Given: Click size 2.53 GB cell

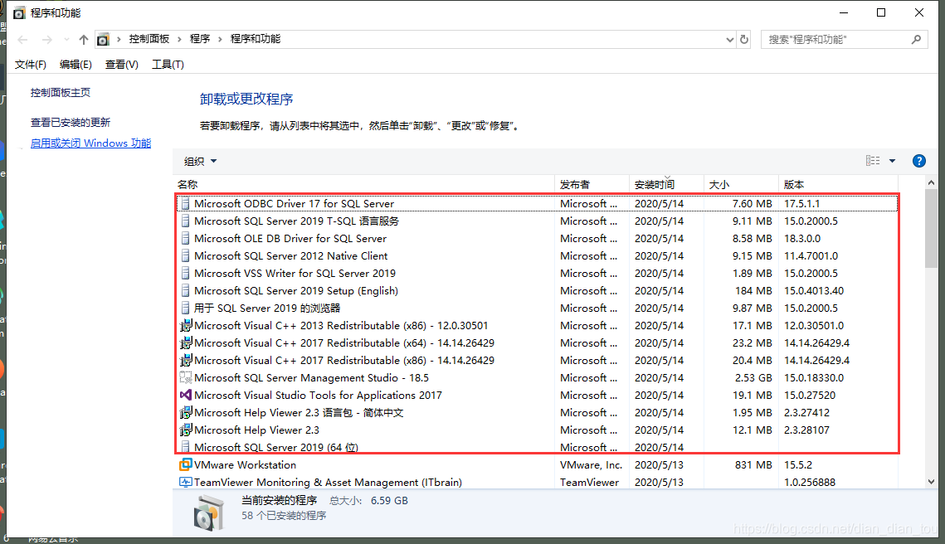Looking at the screenshot, I should pos(753,377).
